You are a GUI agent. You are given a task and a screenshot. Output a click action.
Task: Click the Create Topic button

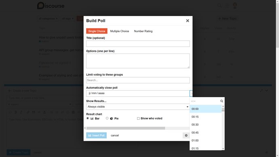[x=19, y=153]
